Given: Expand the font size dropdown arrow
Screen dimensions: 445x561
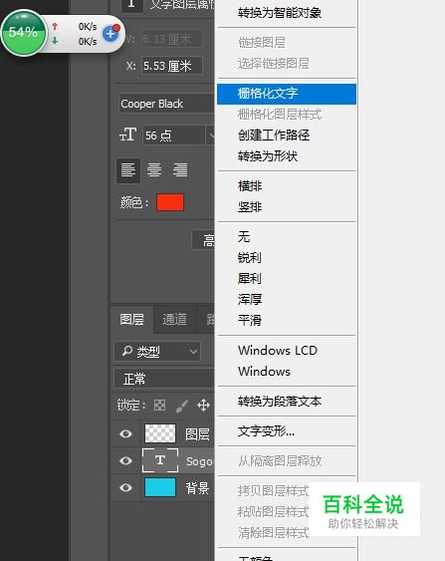Looking at the screenshot, I should pyautogui.click(x=210, y=136).
